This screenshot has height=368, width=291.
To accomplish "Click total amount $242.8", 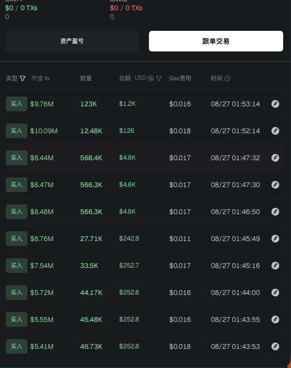I will 129,239.
